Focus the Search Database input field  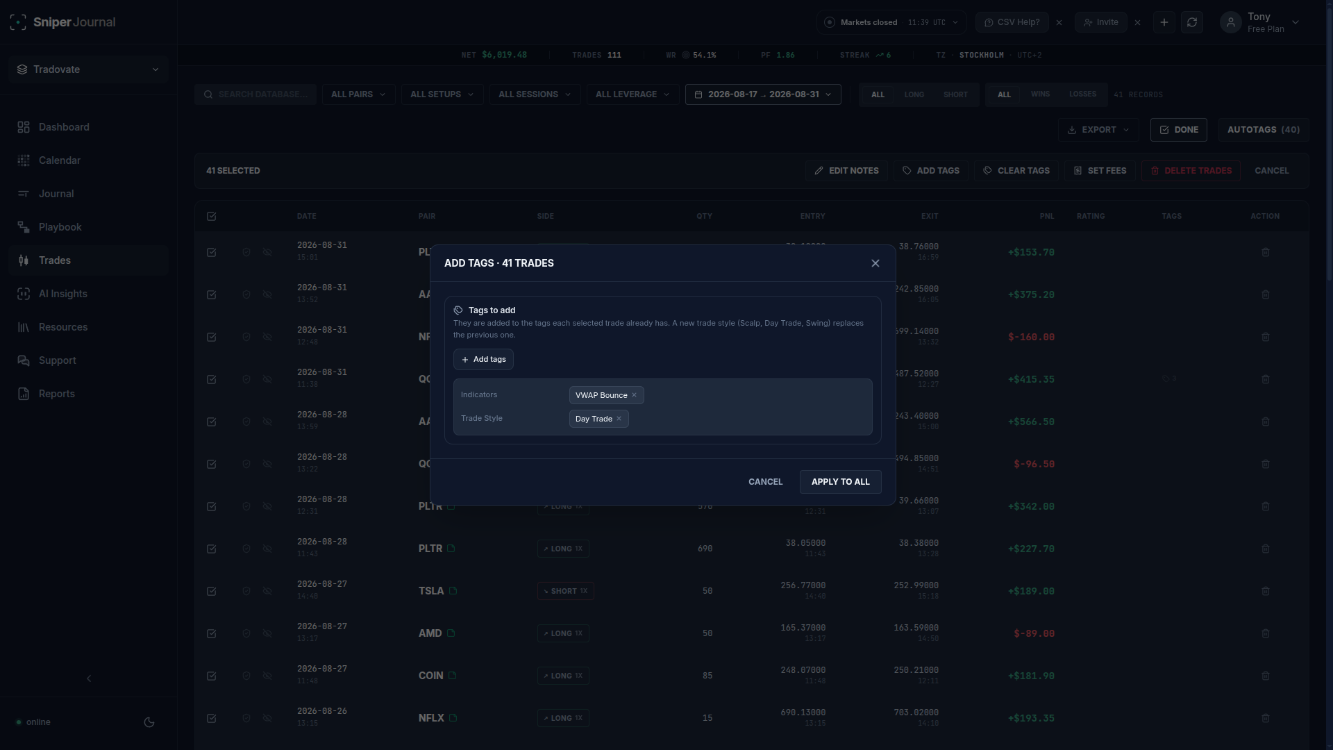tap(255, 94)
